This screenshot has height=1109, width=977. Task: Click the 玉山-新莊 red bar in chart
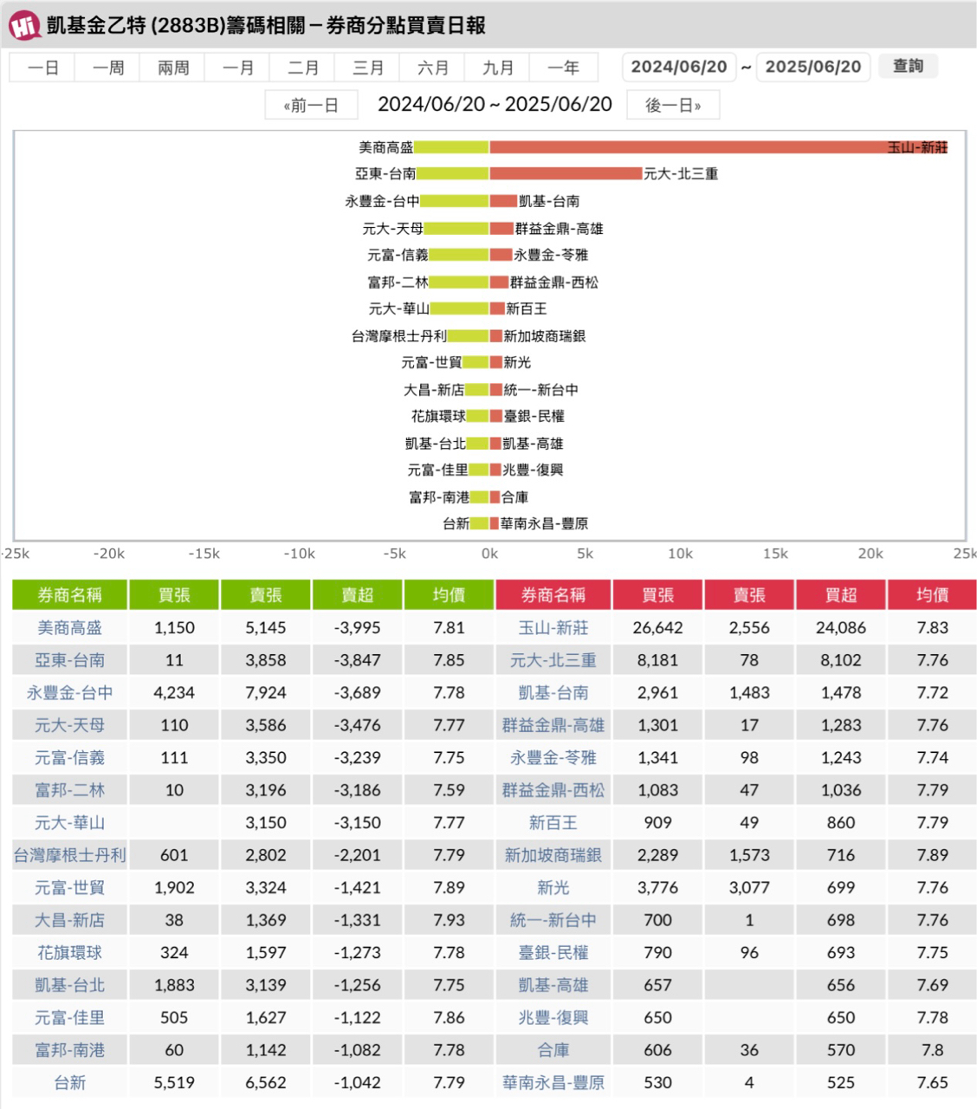(719, 147)
